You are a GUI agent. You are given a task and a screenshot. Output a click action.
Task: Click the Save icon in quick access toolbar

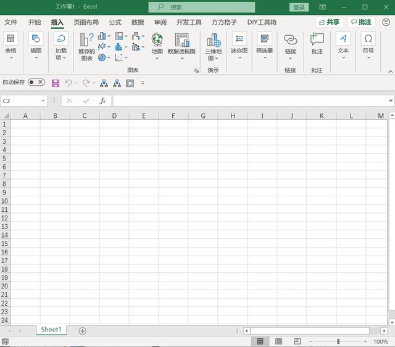click(x=56, y=83)
